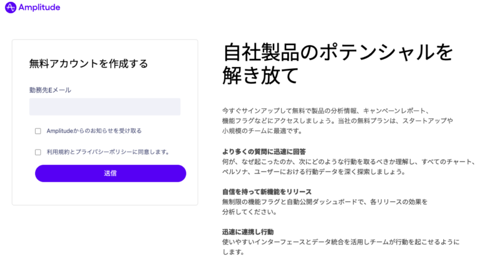Click the 今すぐサインアップして intro paragraph

click(x=325, y=110)
